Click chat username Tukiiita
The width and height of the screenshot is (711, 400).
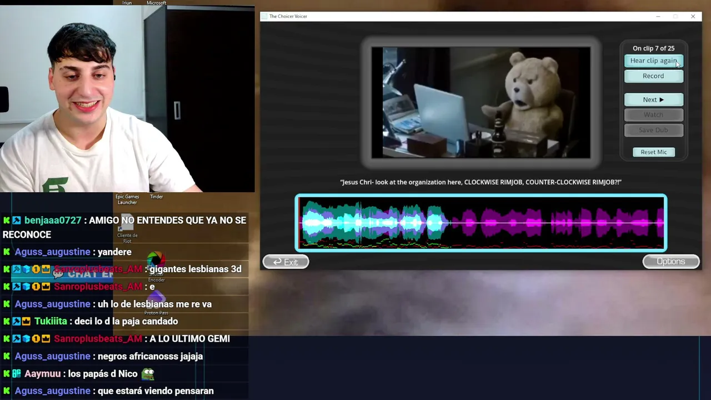(x=51, y=322)
